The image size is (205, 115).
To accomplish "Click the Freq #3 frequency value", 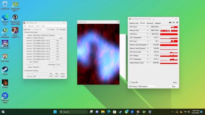I will 44,49.
